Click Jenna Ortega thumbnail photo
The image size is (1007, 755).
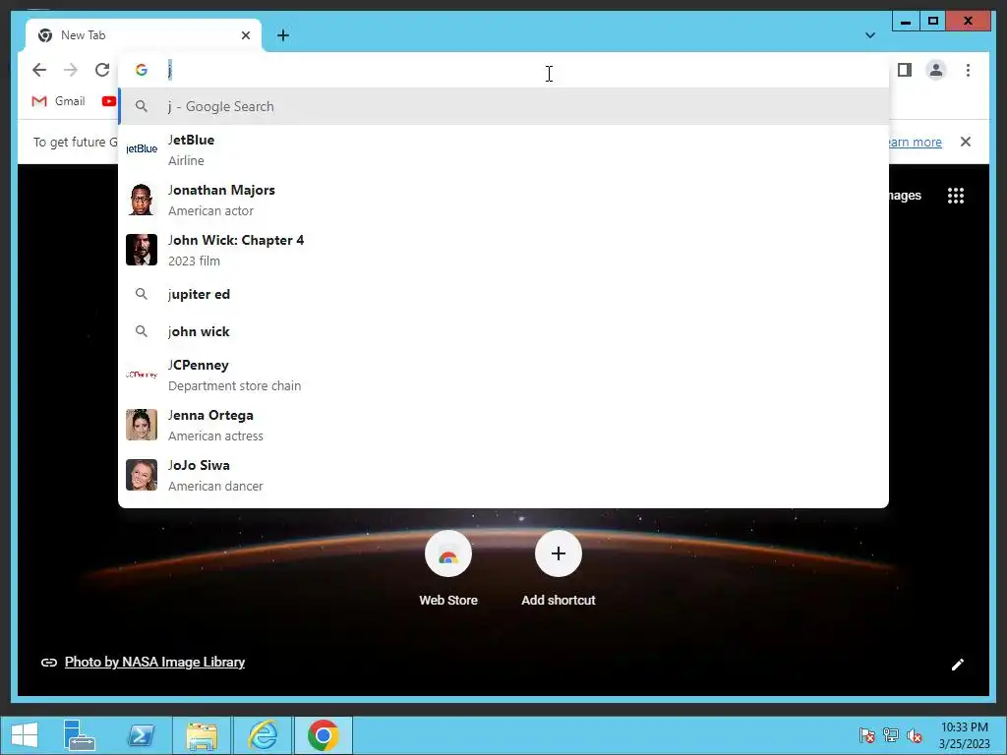(x=142, y=425)
